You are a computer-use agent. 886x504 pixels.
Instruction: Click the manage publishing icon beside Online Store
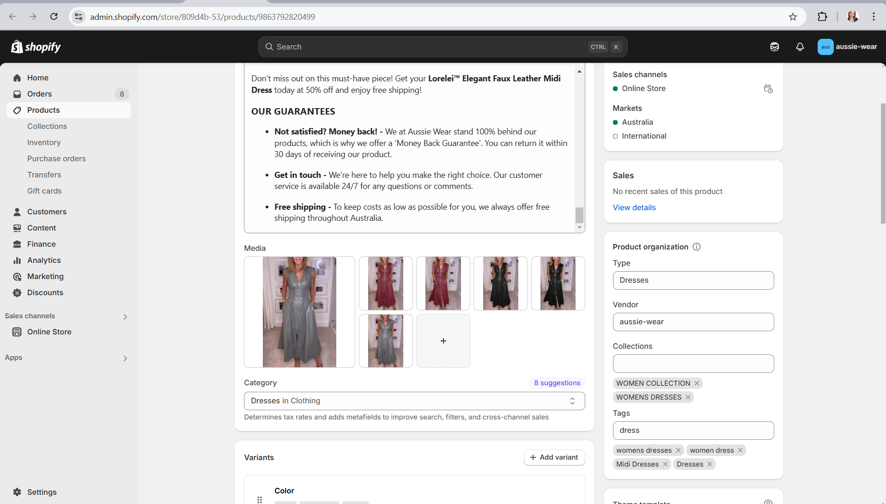tap(768, 89)
